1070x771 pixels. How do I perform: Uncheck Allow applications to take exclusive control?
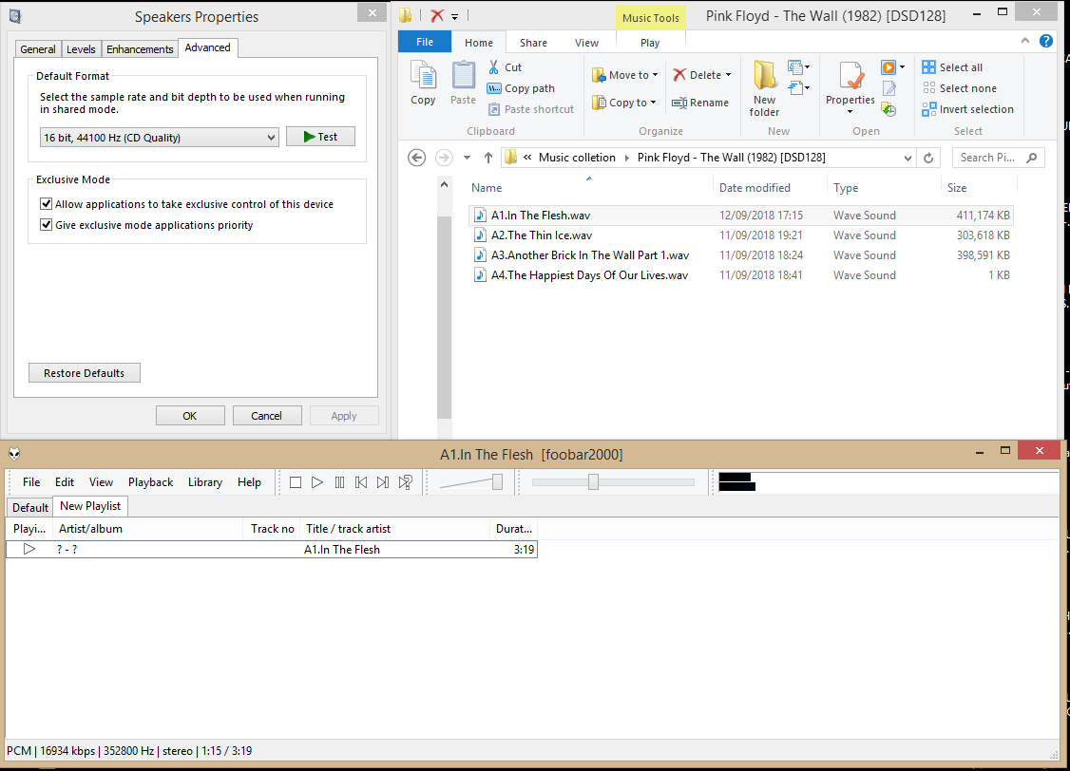47,204
